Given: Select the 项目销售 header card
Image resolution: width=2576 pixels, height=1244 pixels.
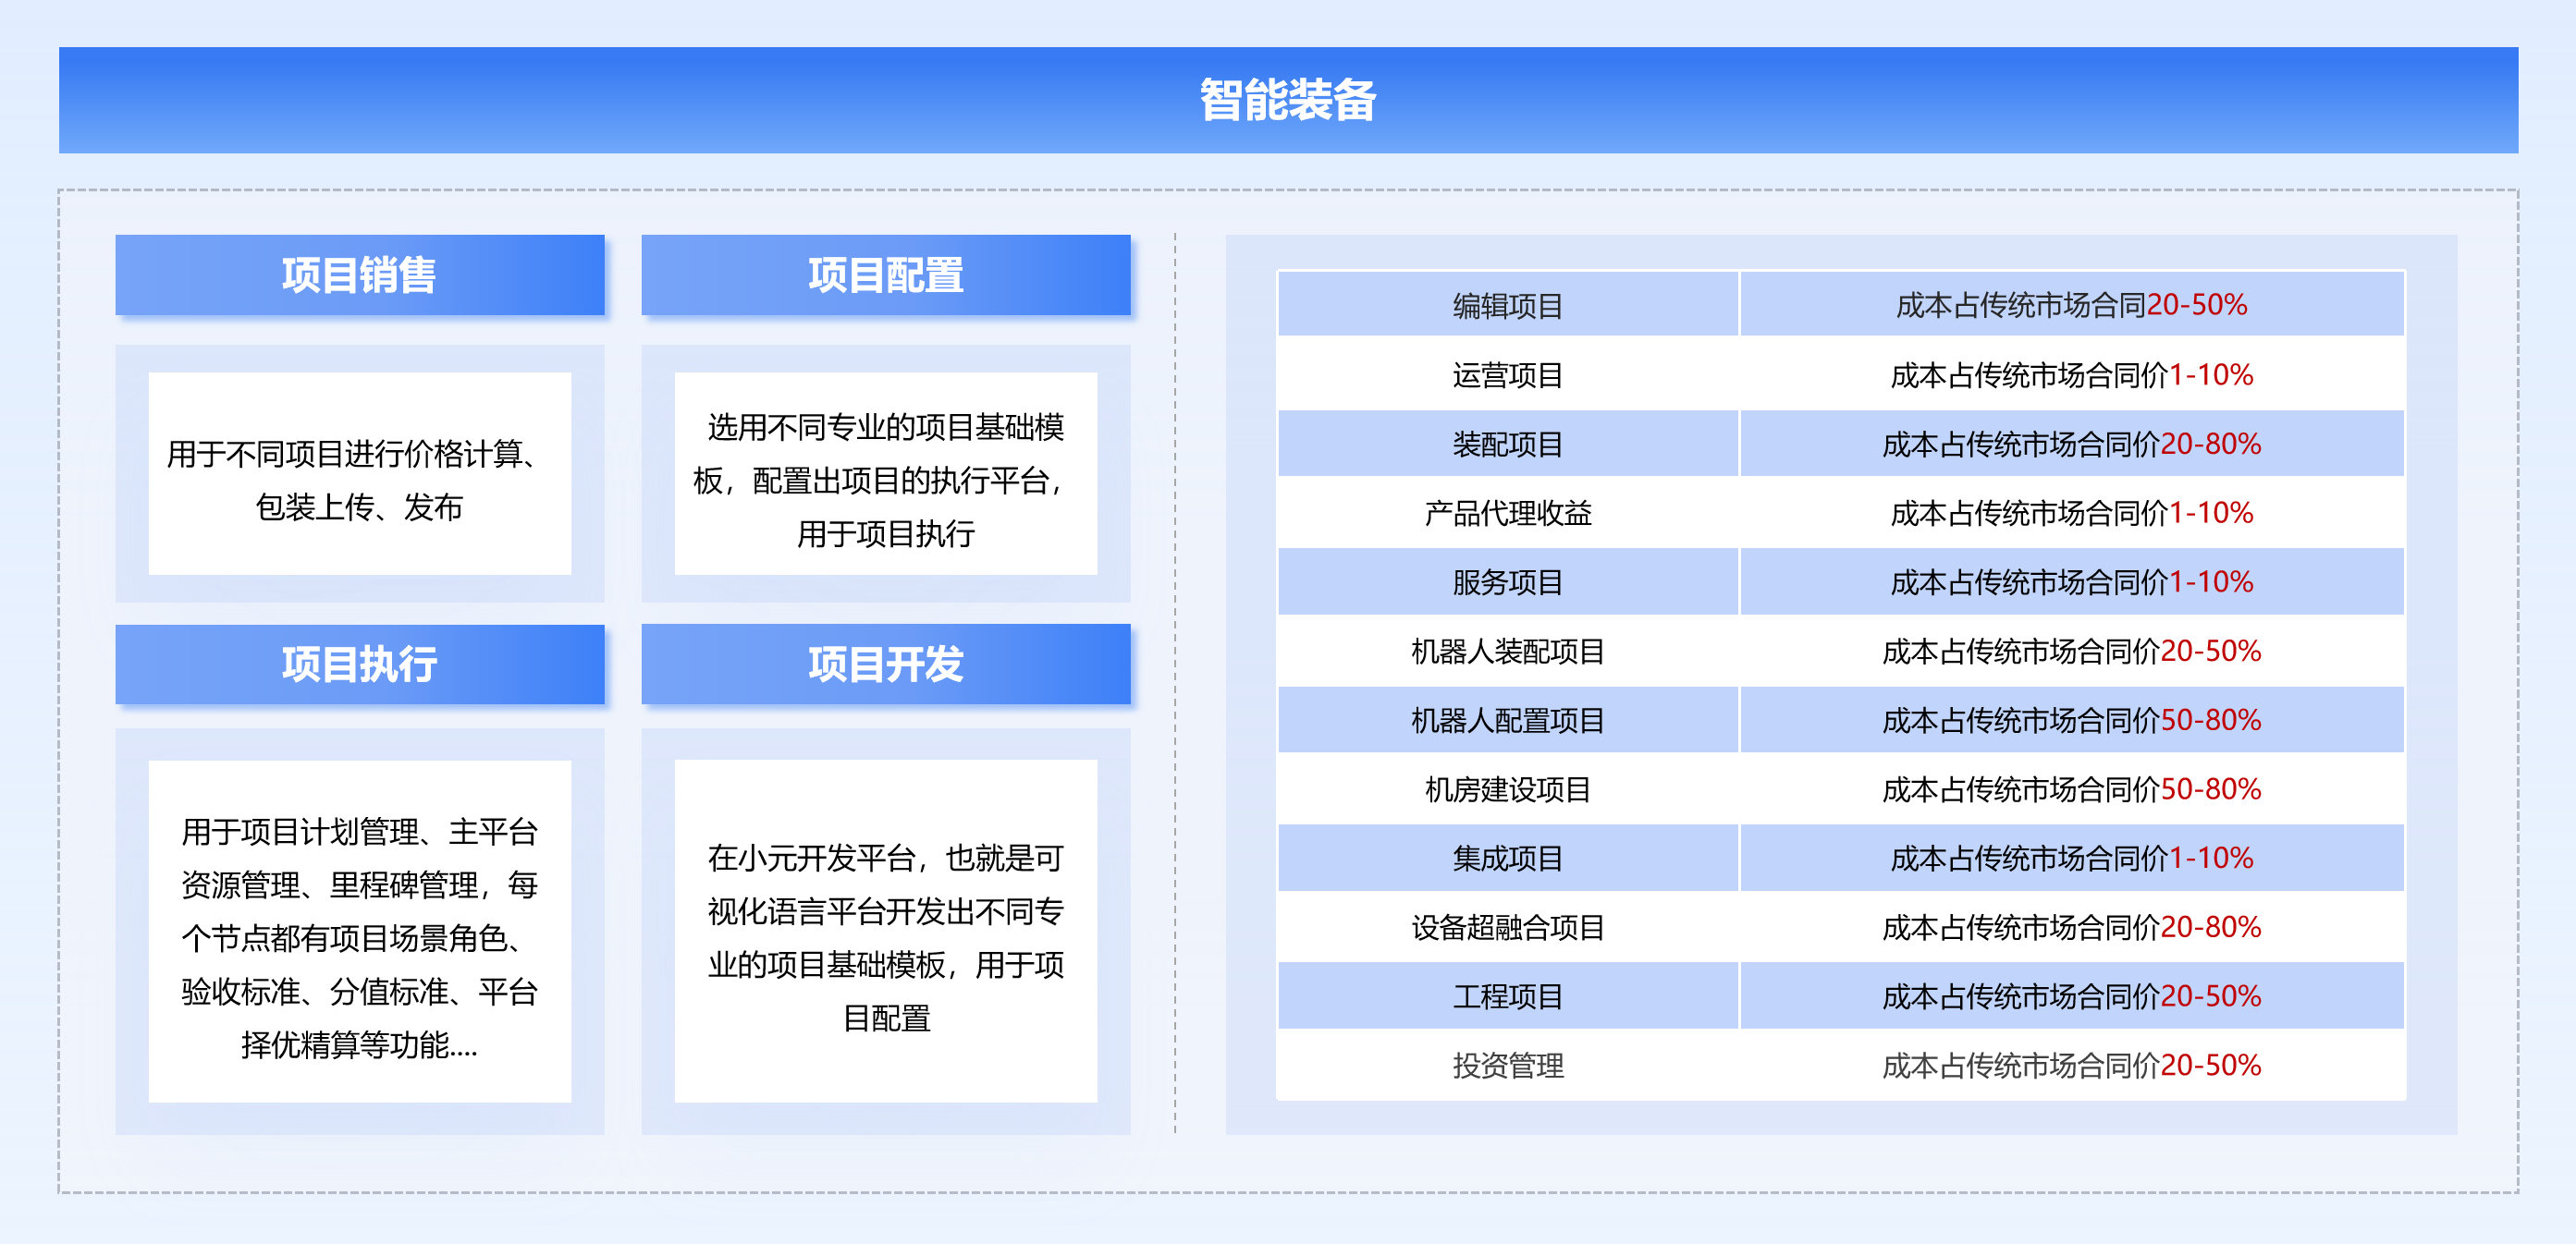Looking at the screenshot, I should tap(360, 274).
